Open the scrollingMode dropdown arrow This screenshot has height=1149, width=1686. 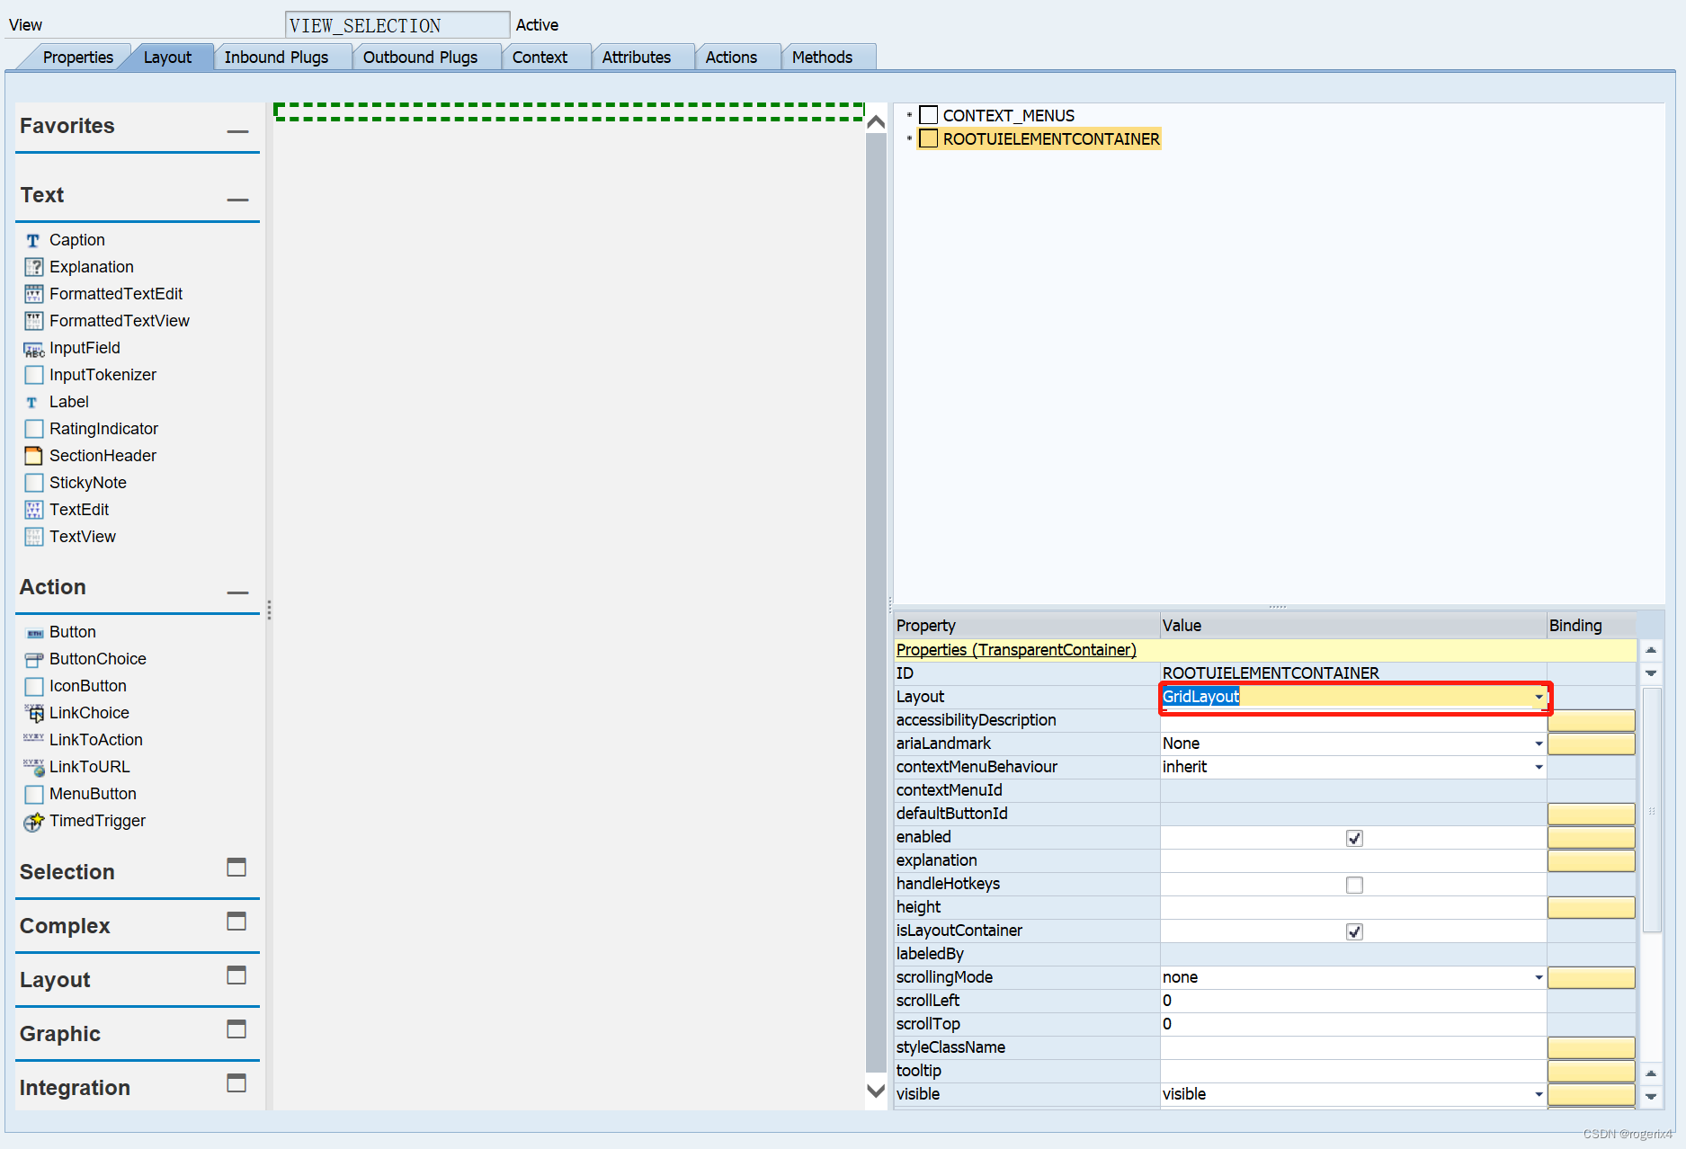pyautogui.click(x=1539, y=977)
